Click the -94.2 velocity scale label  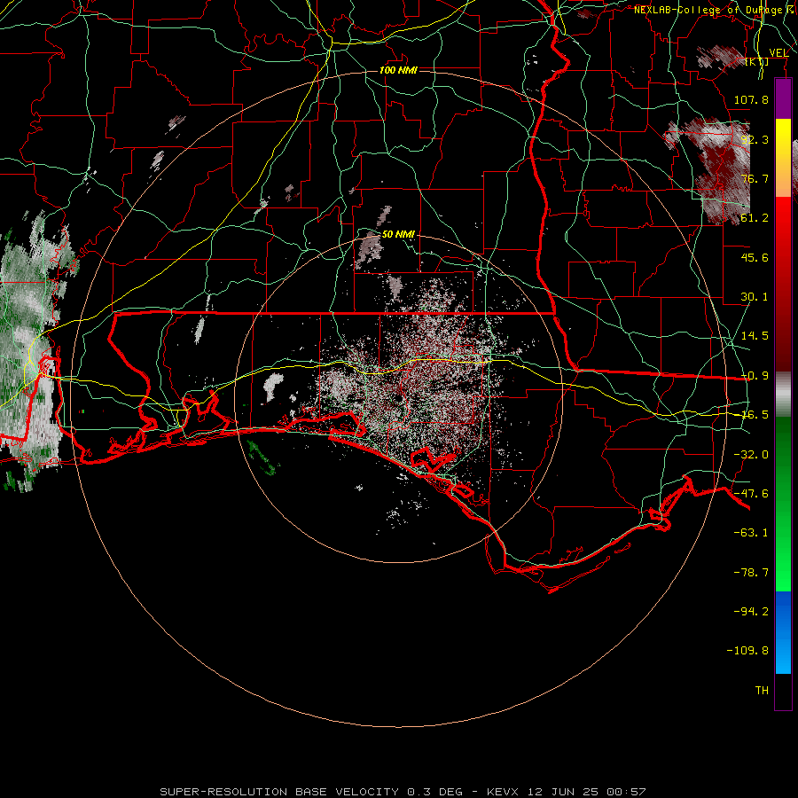(751, 612)
